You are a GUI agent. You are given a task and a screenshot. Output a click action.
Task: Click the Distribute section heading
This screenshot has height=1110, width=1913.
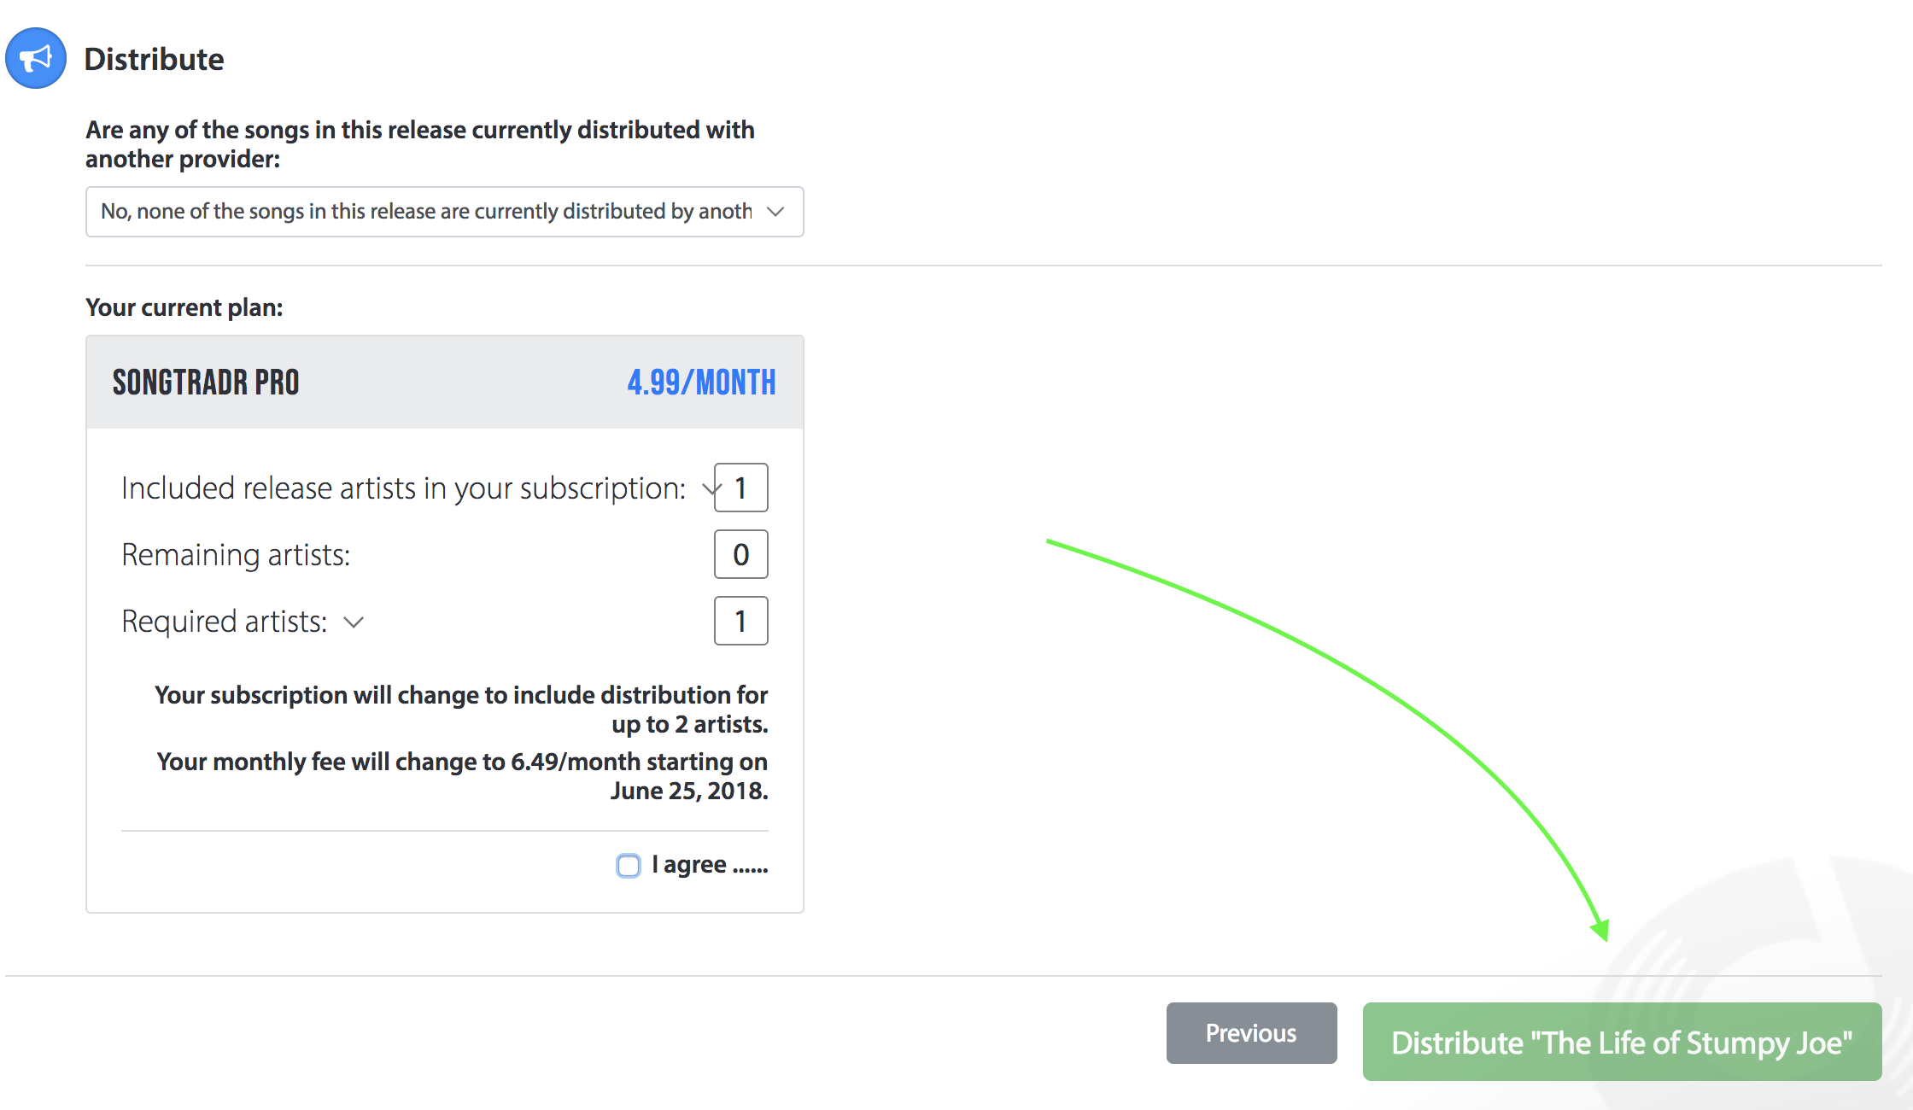(x=154, y=59)
